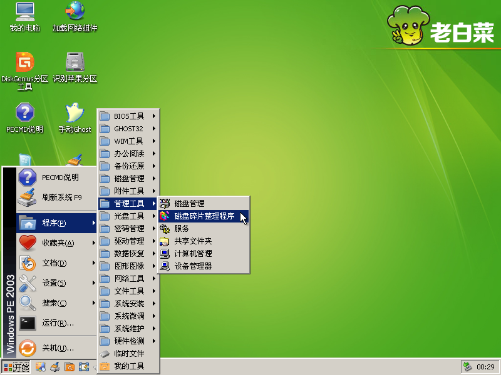Open 共享文件夹 item
Screen dimensions: 501x375
[204, 241]
